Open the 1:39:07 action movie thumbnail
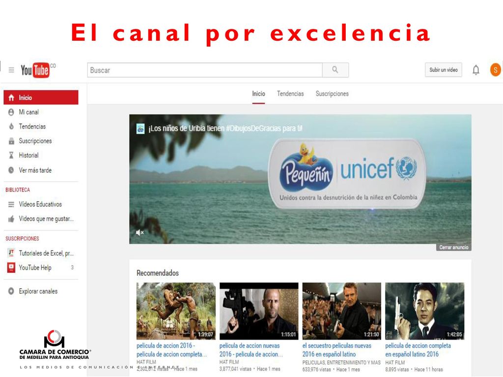Screen dimensions: 503x377 click(176, 311)
